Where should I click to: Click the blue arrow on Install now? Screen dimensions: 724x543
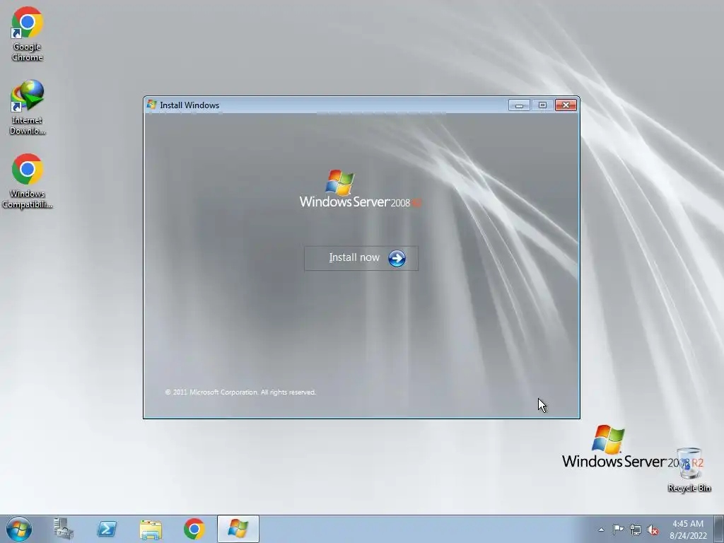(397, 259)
